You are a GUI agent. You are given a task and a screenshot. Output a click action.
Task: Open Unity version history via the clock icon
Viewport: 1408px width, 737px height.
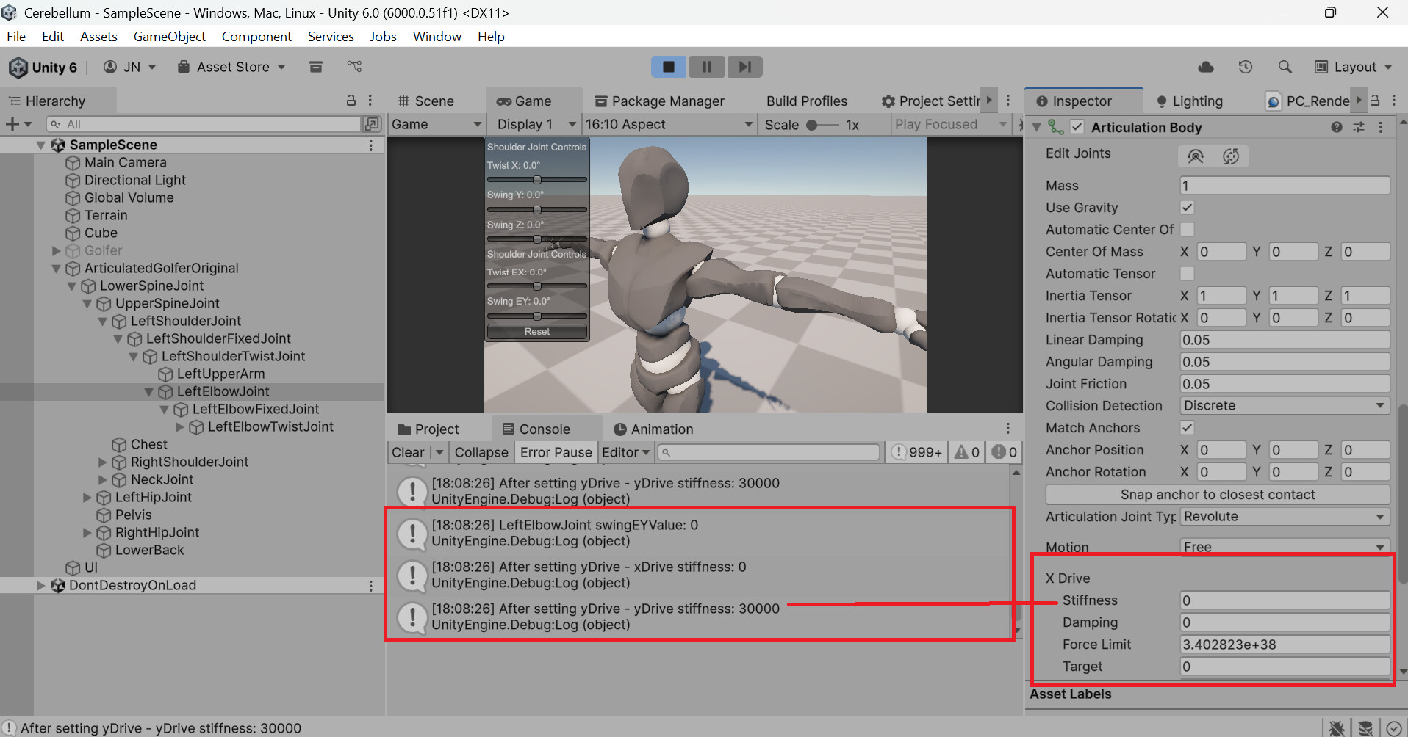[x=1245, y=67]
